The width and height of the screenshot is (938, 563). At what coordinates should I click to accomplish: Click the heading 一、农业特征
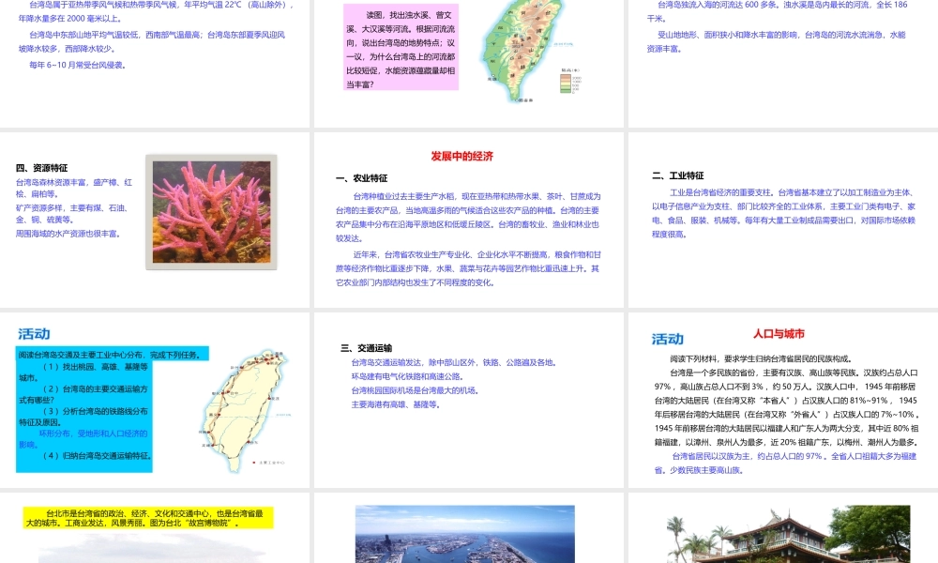(361, 178)
